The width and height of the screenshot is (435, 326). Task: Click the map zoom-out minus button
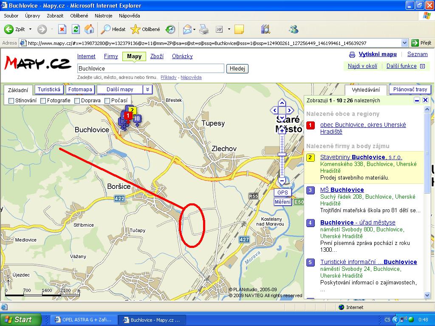pyautogui.click(x=282, y=181)
